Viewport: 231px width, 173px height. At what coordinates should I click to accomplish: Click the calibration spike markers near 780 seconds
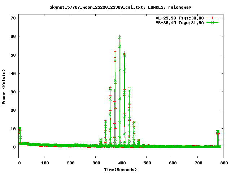tap(218, 132)
